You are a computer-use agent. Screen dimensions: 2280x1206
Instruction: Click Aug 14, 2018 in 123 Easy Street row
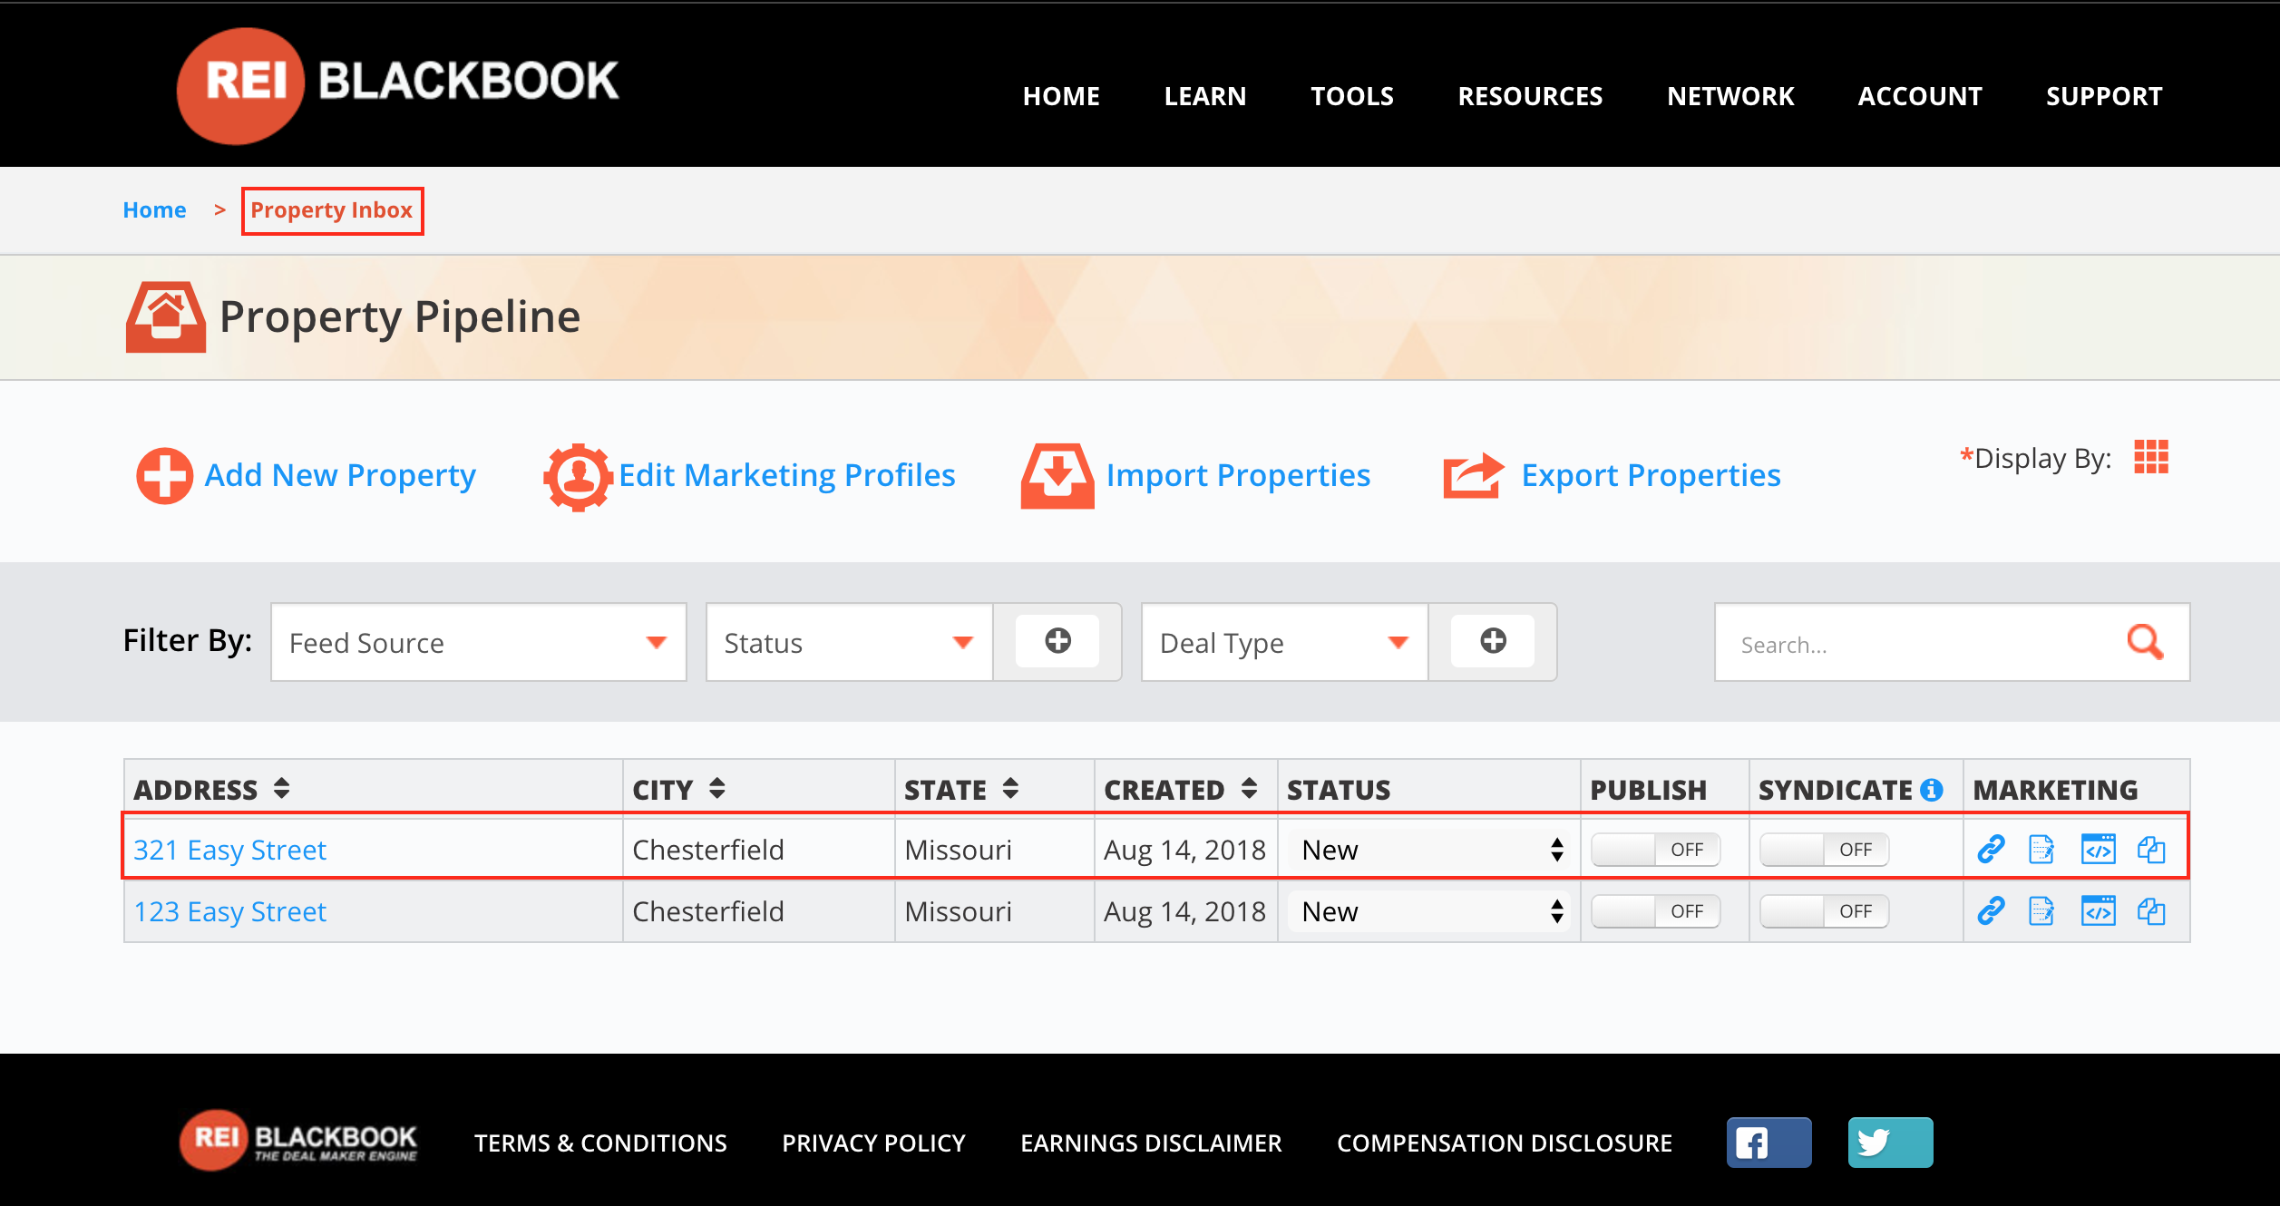tap(1184, 911)
